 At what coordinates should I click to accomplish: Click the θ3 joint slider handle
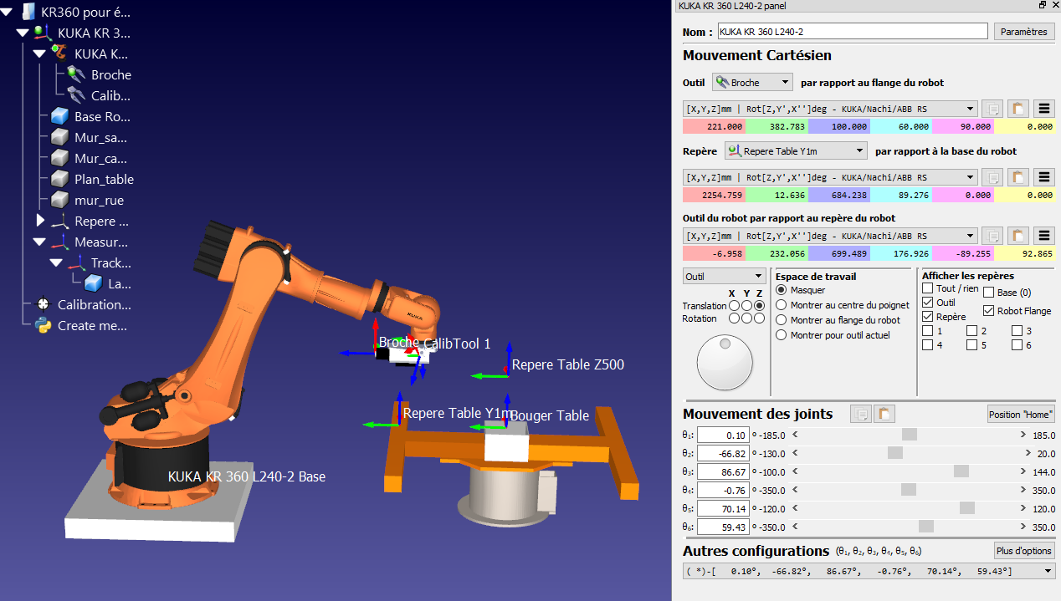pyautogui.click(x=961, y=471)
